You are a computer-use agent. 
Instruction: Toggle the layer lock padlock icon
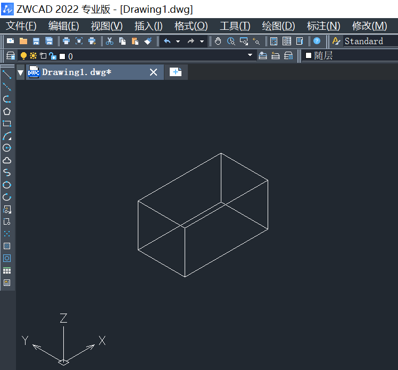pyautogui.click(x=52, y=56)
